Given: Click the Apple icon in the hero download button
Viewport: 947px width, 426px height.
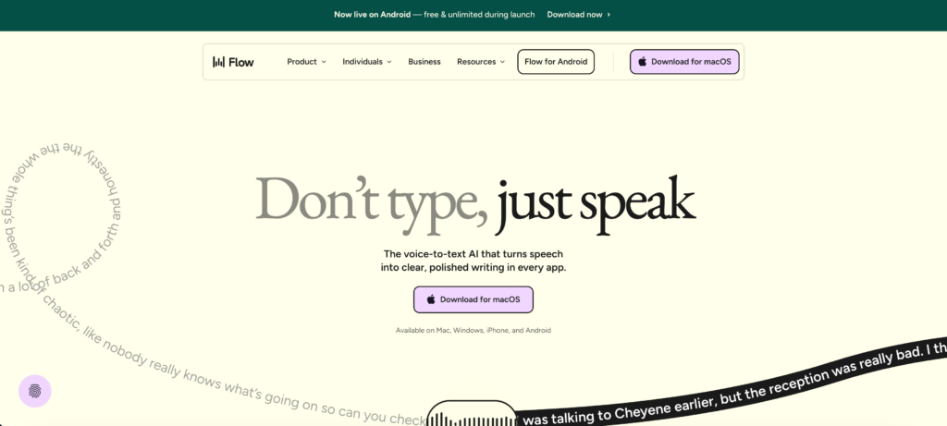Looking at the screenshot, I should coord(431,299).
